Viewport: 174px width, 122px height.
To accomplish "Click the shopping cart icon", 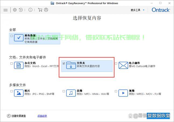I will [x=40, y=10].
